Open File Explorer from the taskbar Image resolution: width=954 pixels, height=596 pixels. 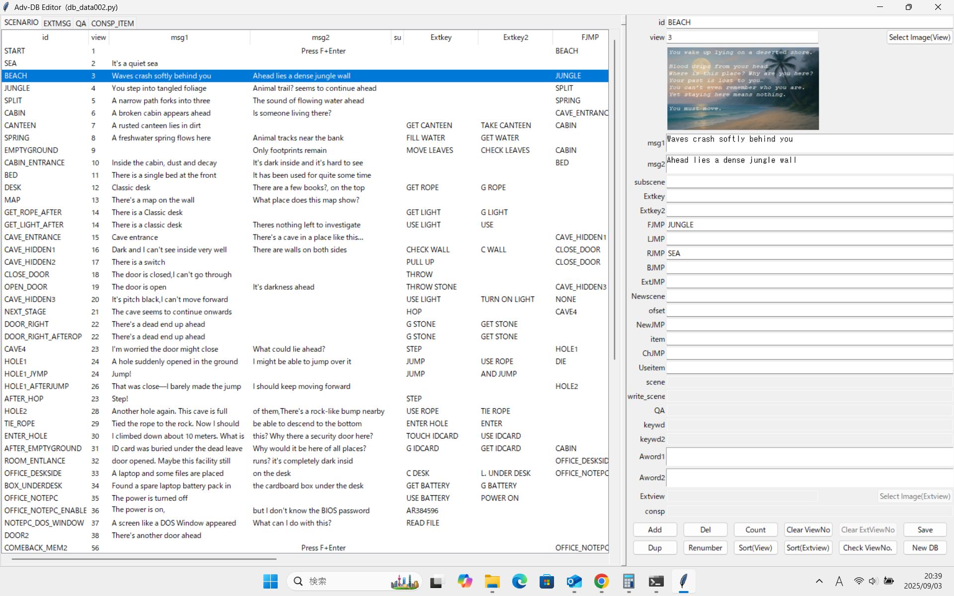(492, 581)
